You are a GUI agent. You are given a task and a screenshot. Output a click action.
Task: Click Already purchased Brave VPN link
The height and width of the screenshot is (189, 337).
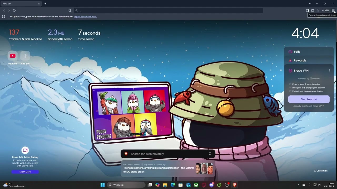point(309,106)
